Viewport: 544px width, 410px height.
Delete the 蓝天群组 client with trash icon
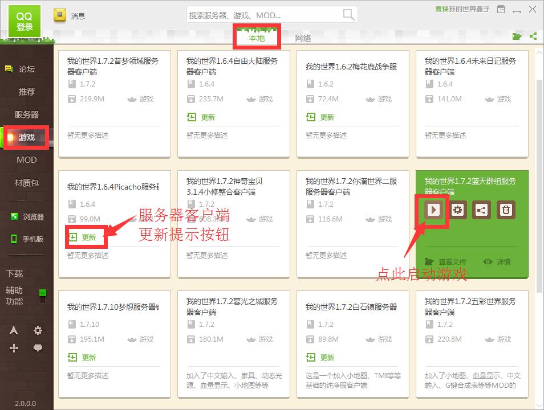506,210
